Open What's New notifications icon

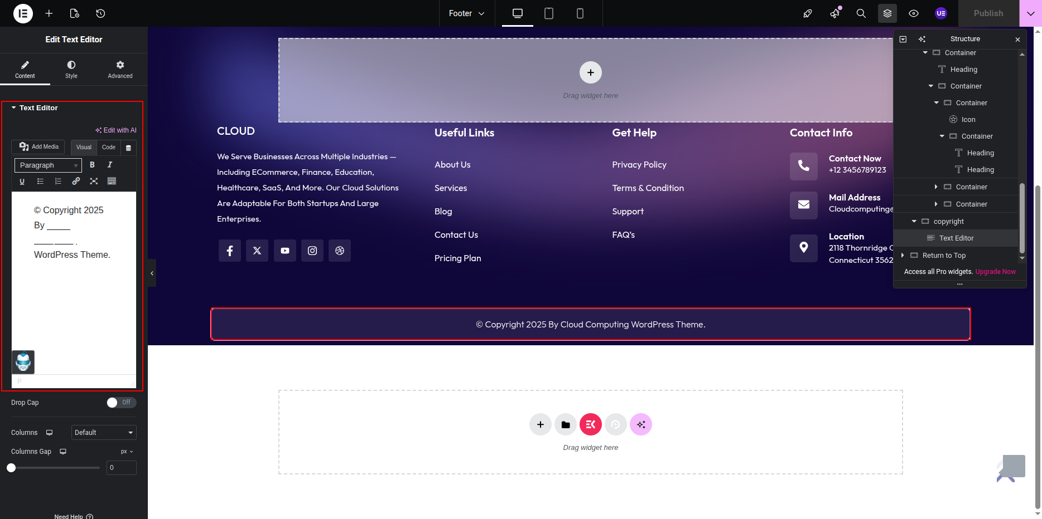tap(834, 13)
